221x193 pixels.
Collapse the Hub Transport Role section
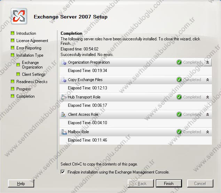point(207,97)
